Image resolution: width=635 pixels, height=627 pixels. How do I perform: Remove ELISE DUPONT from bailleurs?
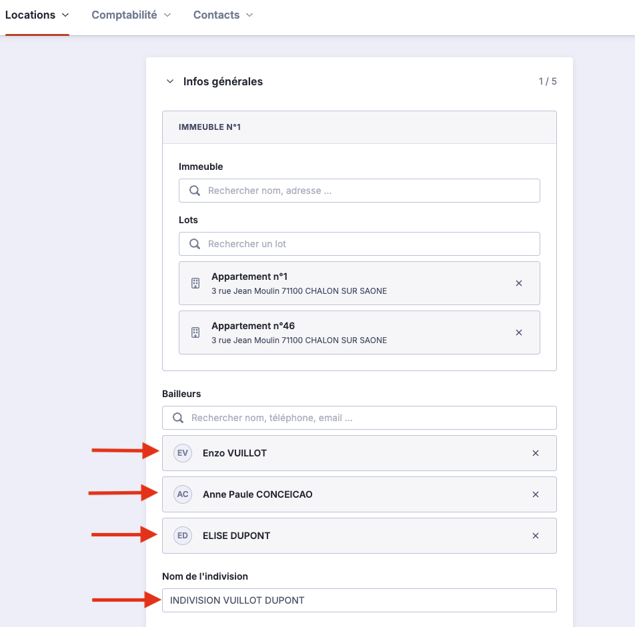(536, 536)
